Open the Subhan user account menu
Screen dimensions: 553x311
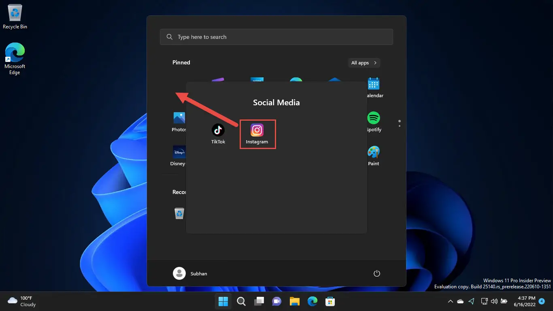point(190,273)
